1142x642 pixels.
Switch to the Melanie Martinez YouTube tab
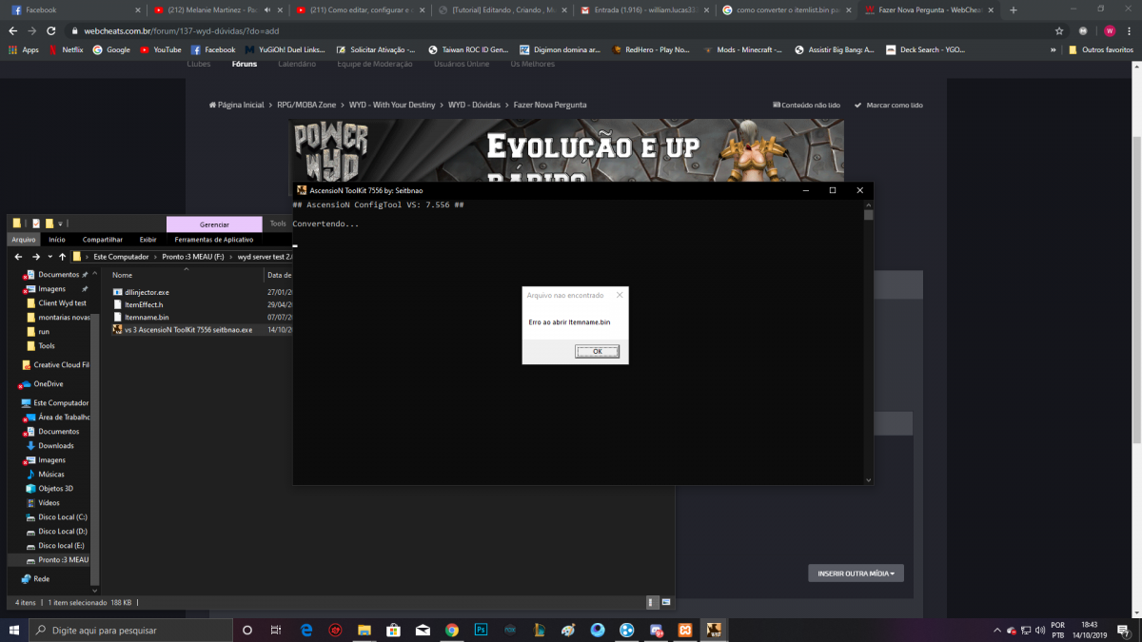point(218,10)
